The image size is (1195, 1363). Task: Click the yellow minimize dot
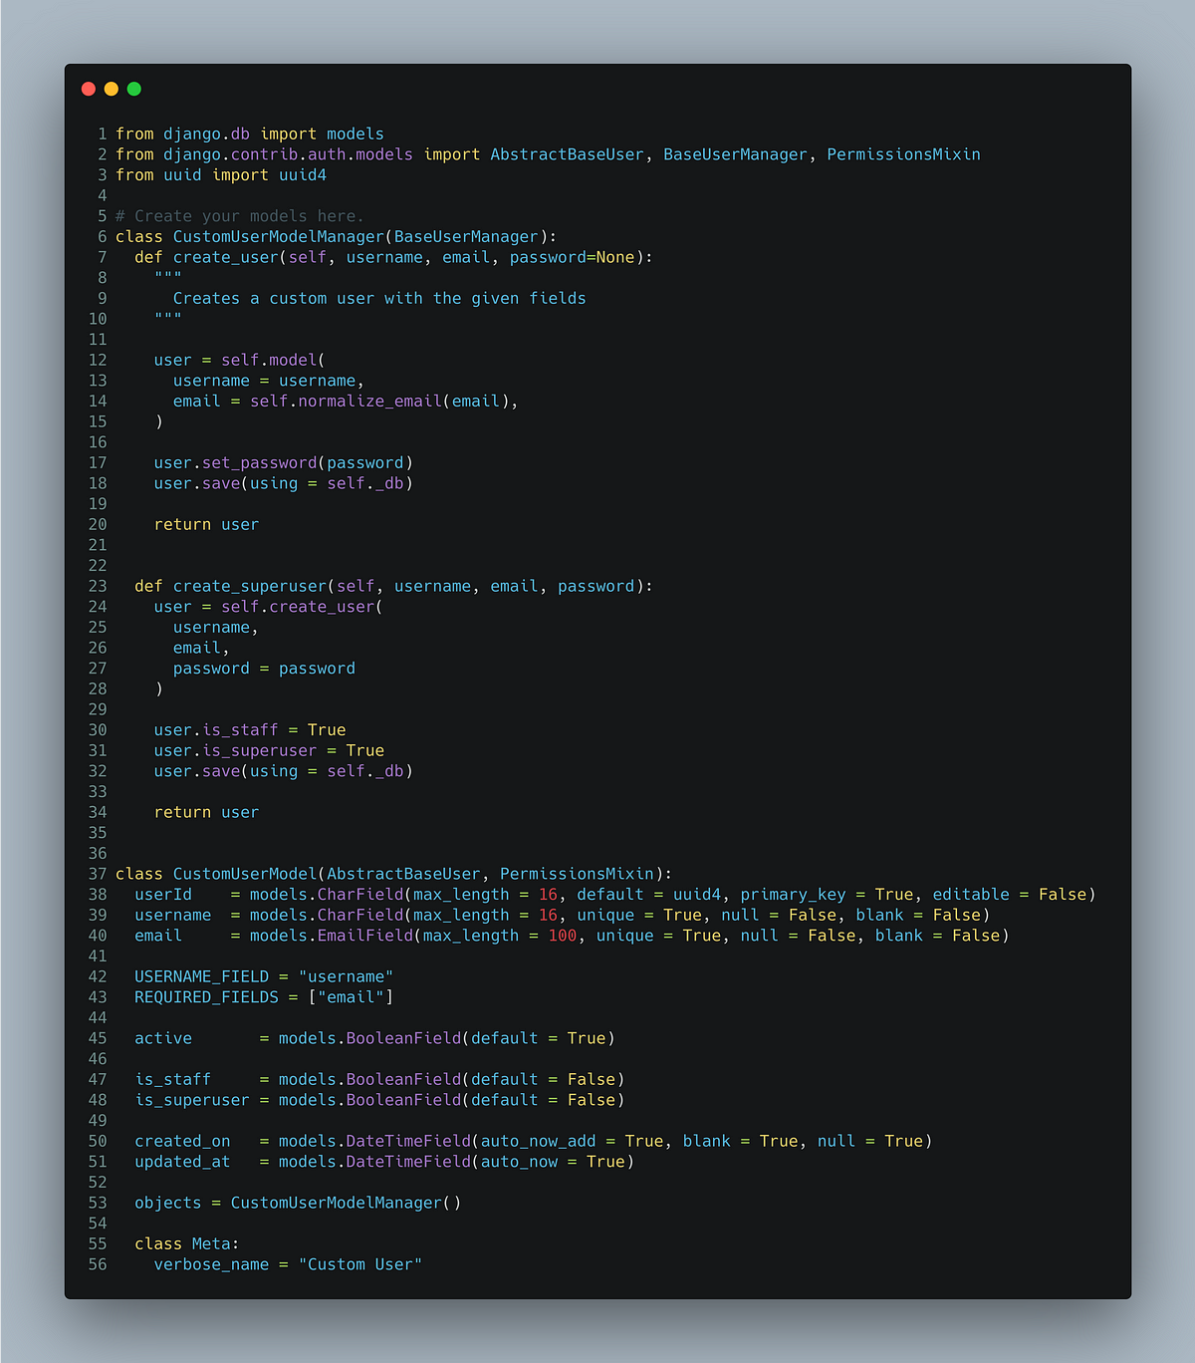click(112, 89)
